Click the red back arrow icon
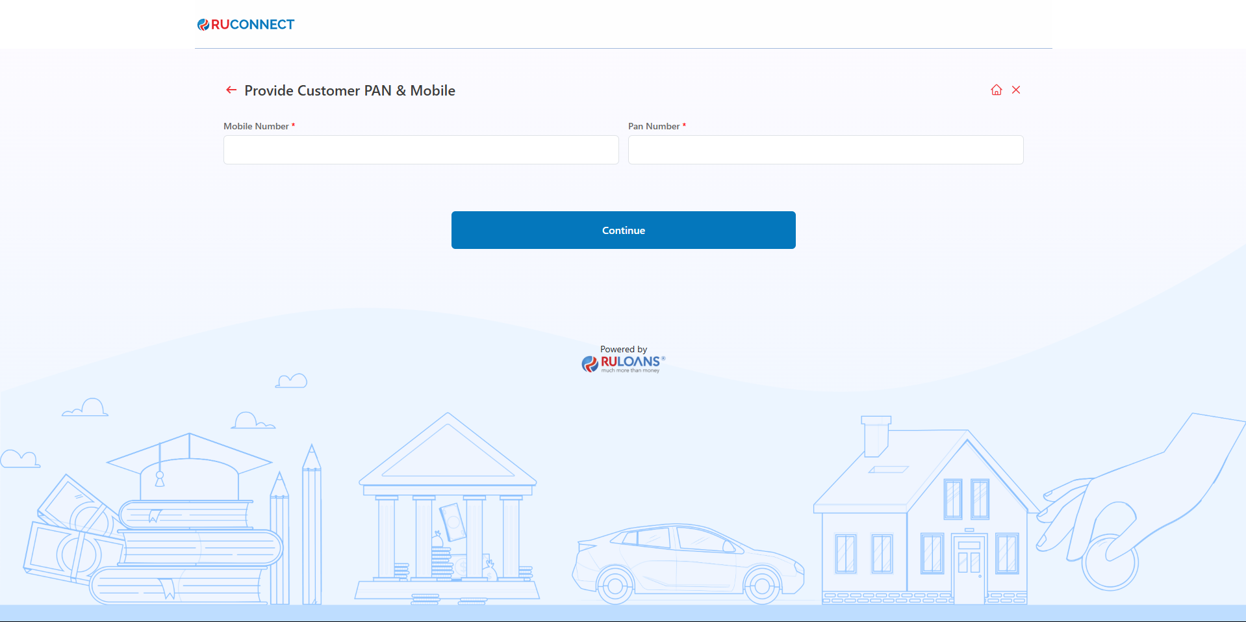 [x=231, y=90]
